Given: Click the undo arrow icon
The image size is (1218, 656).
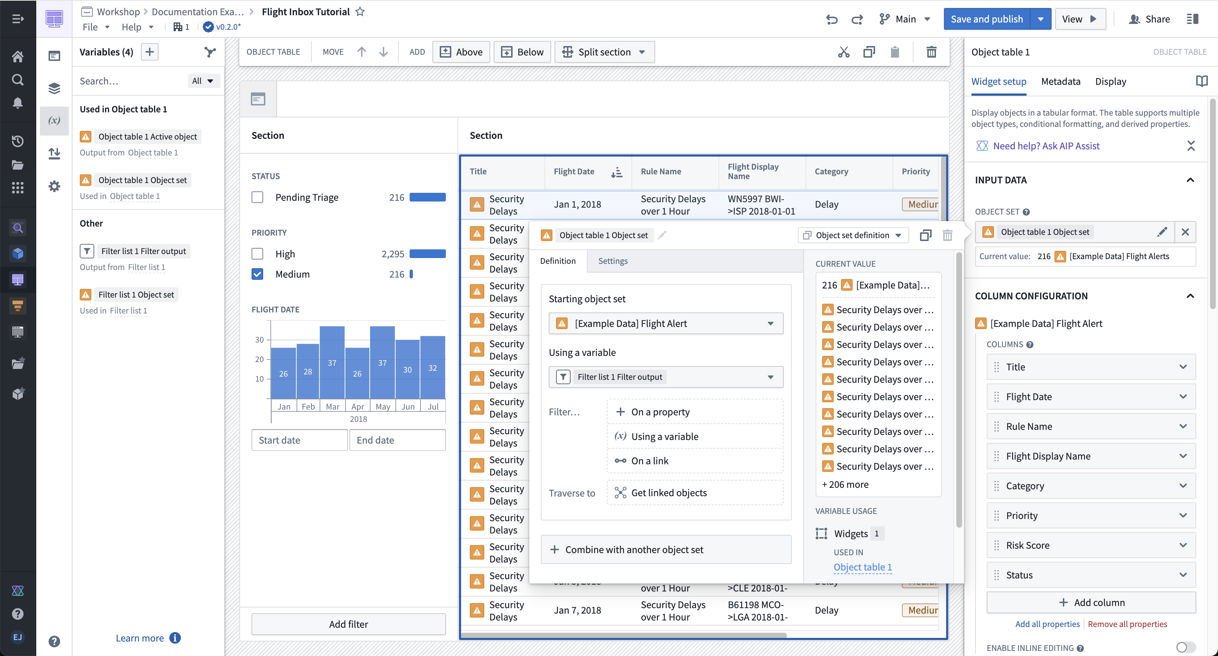Looking at the screenshot, I should click(x=832, y=19).
